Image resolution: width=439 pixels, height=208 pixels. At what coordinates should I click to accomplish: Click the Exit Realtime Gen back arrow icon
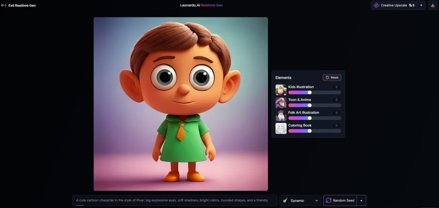(3, 5)
